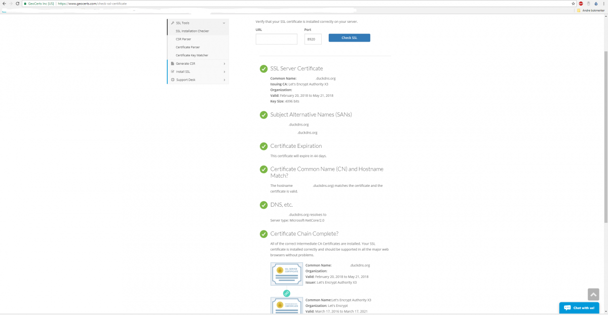Click green checkmark next to Hostname Match
This screenshot has width=608, height=315.
click(263, 169)
